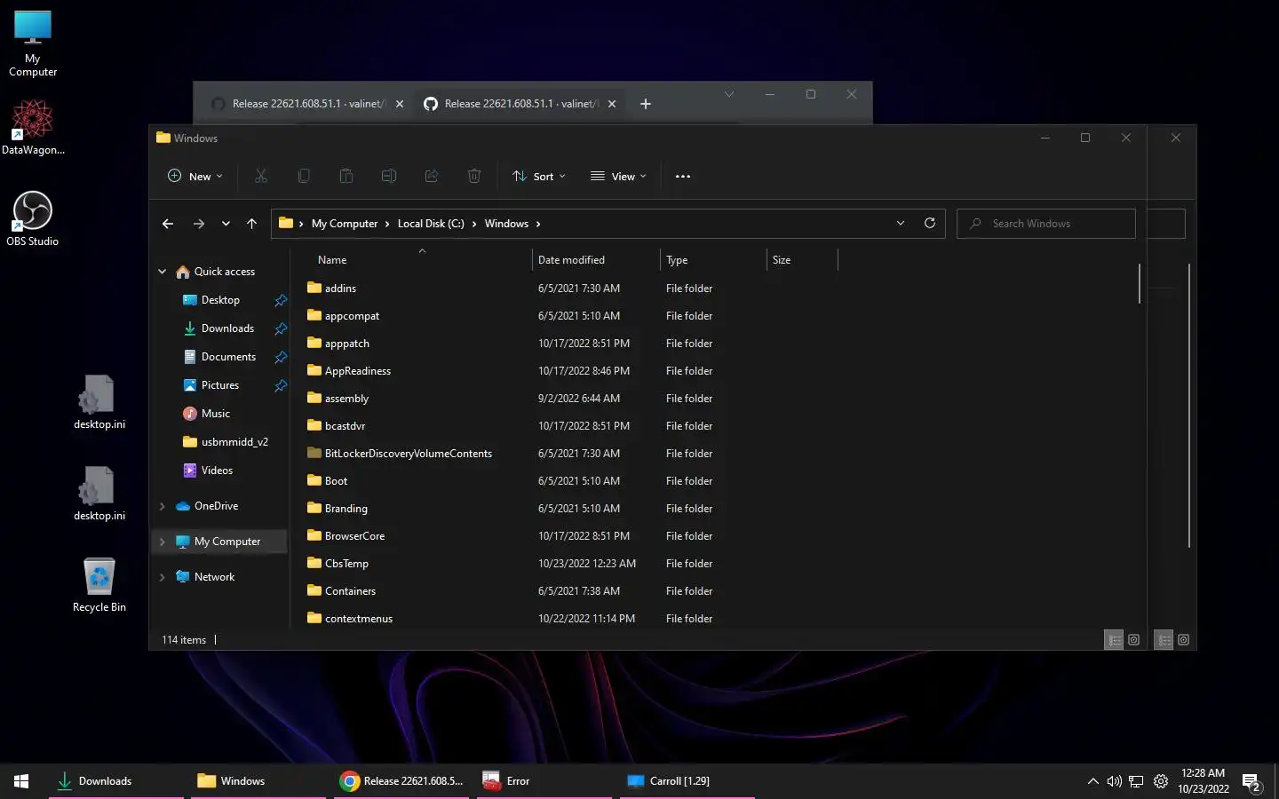Navigate to Local Disk (C:) breadcrumb
This screenshot has width=1279, height=799.
[x=431, y=224]
